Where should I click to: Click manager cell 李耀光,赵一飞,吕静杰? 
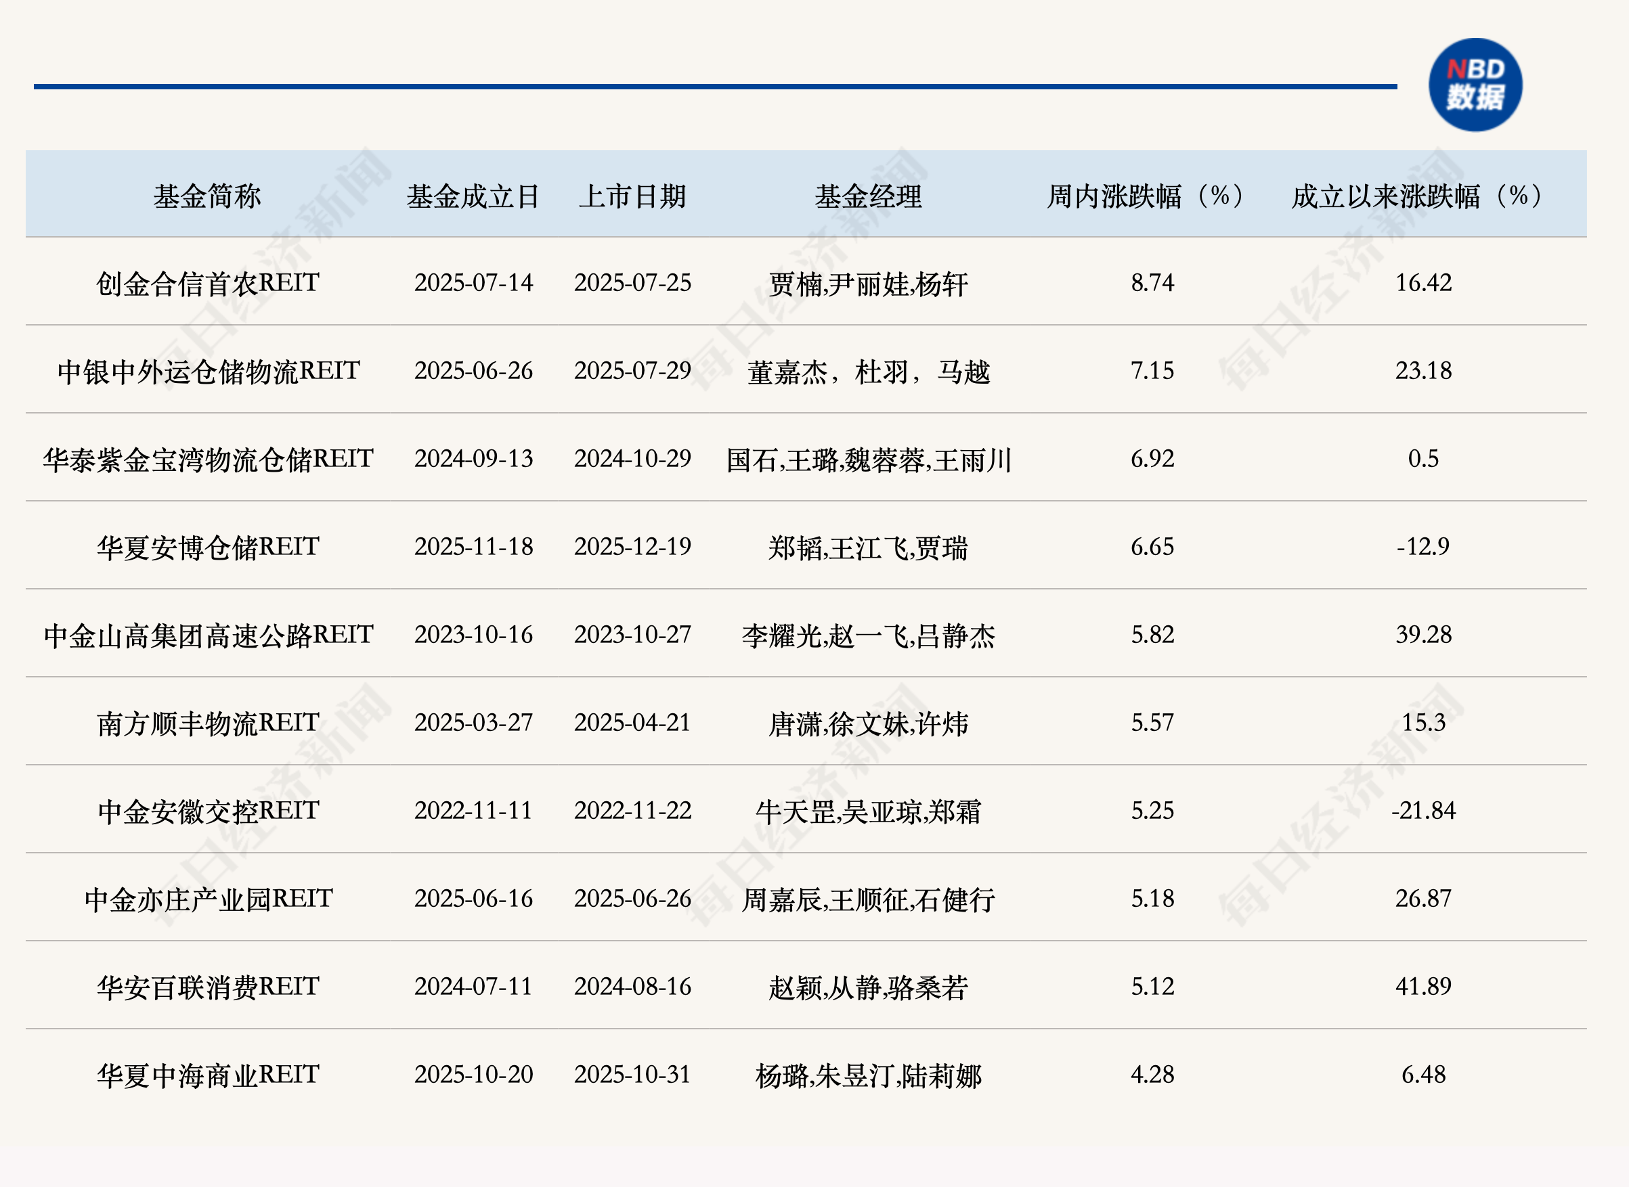click(869, 637)
